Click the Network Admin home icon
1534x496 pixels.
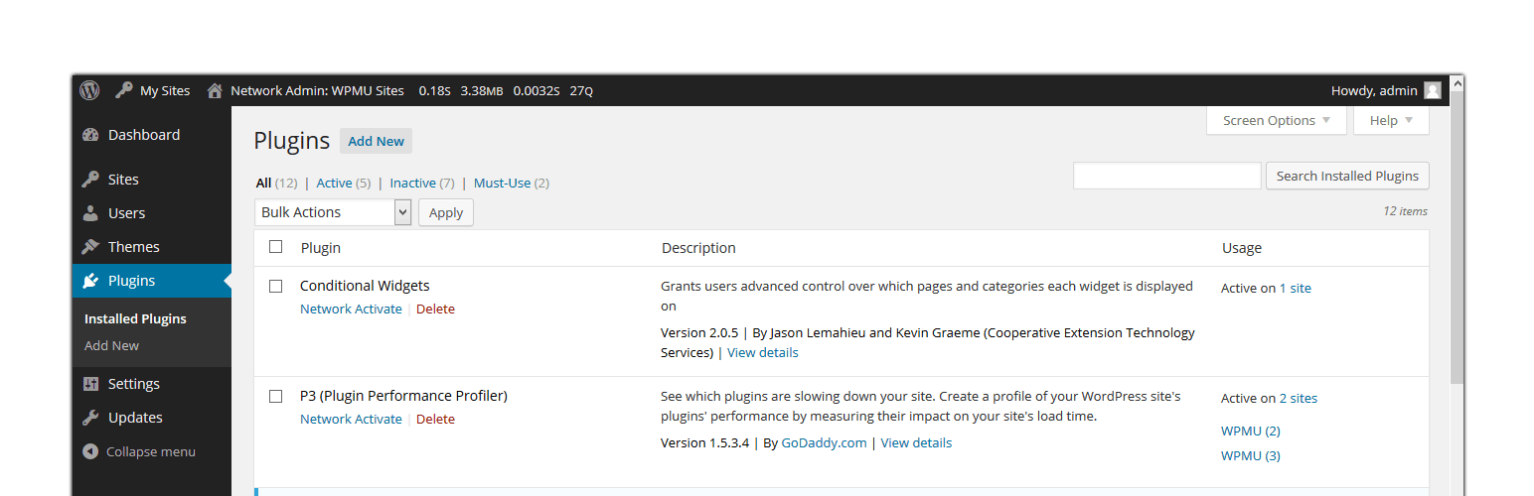click(215, 90)
